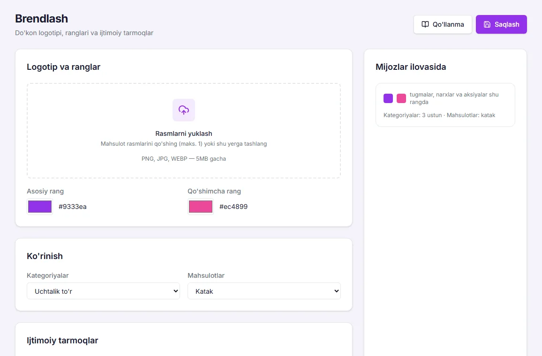Screen dimensions: 542x356
Task: Click the 'PNG, JPG, WEBP — 5MB gacha' text
Action: (x=183, y=159)
